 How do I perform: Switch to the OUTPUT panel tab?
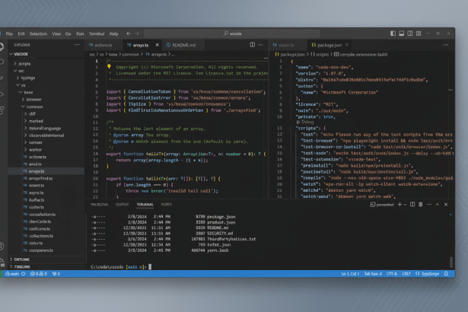pos(122,205)
